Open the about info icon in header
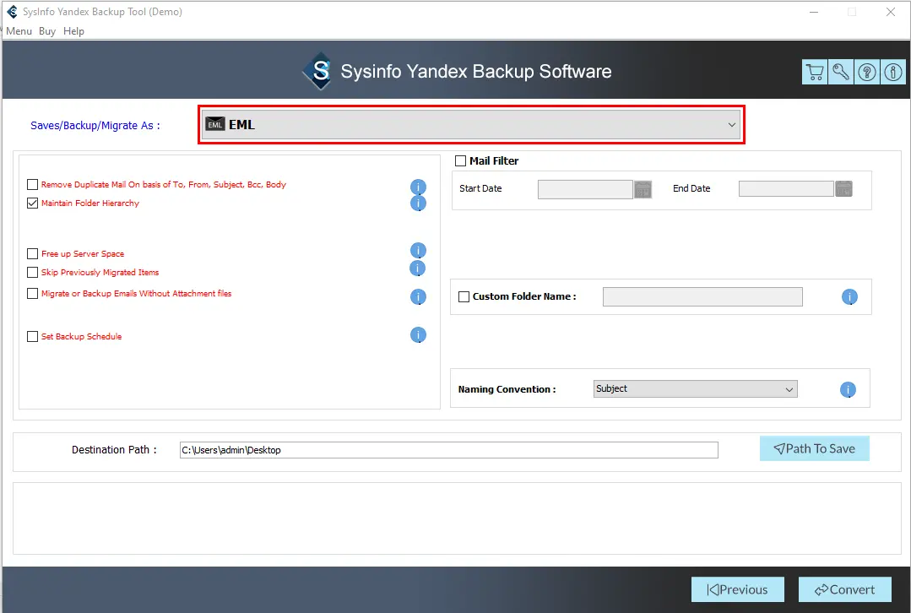911x613 pixels. [x=892, y=72]
